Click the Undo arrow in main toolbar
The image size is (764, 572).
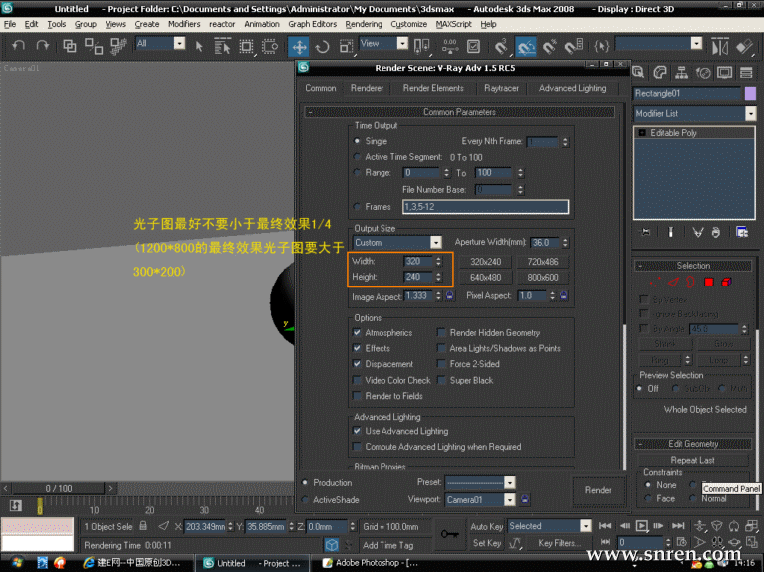[x=19, y=46]
